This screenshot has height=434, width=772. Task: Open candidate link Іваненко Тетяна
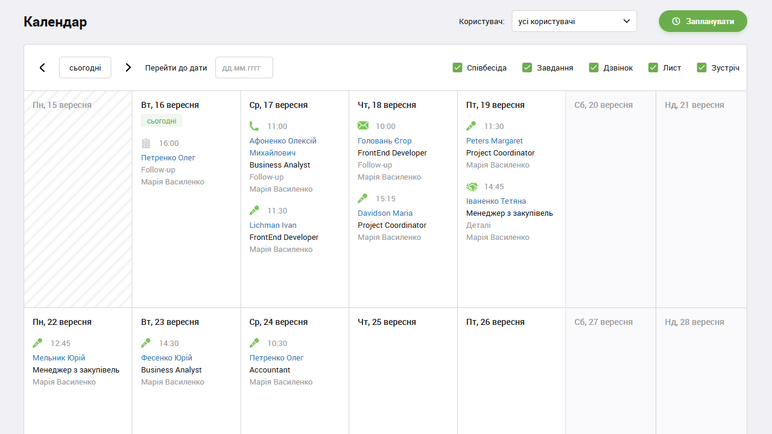click(496, 201)
